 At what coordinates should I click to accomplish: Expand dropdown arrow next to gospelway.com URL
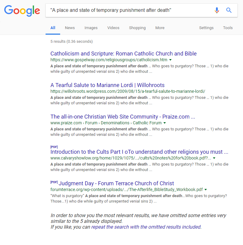coord(170,60)
